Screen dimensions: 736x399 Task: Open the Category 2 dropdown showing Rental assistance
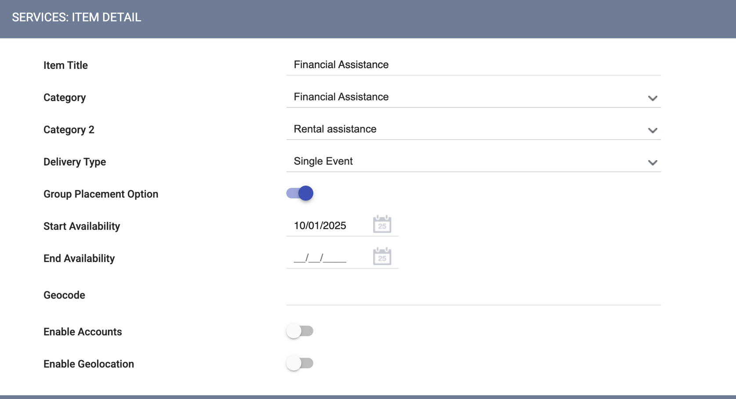tap(466, 129)
